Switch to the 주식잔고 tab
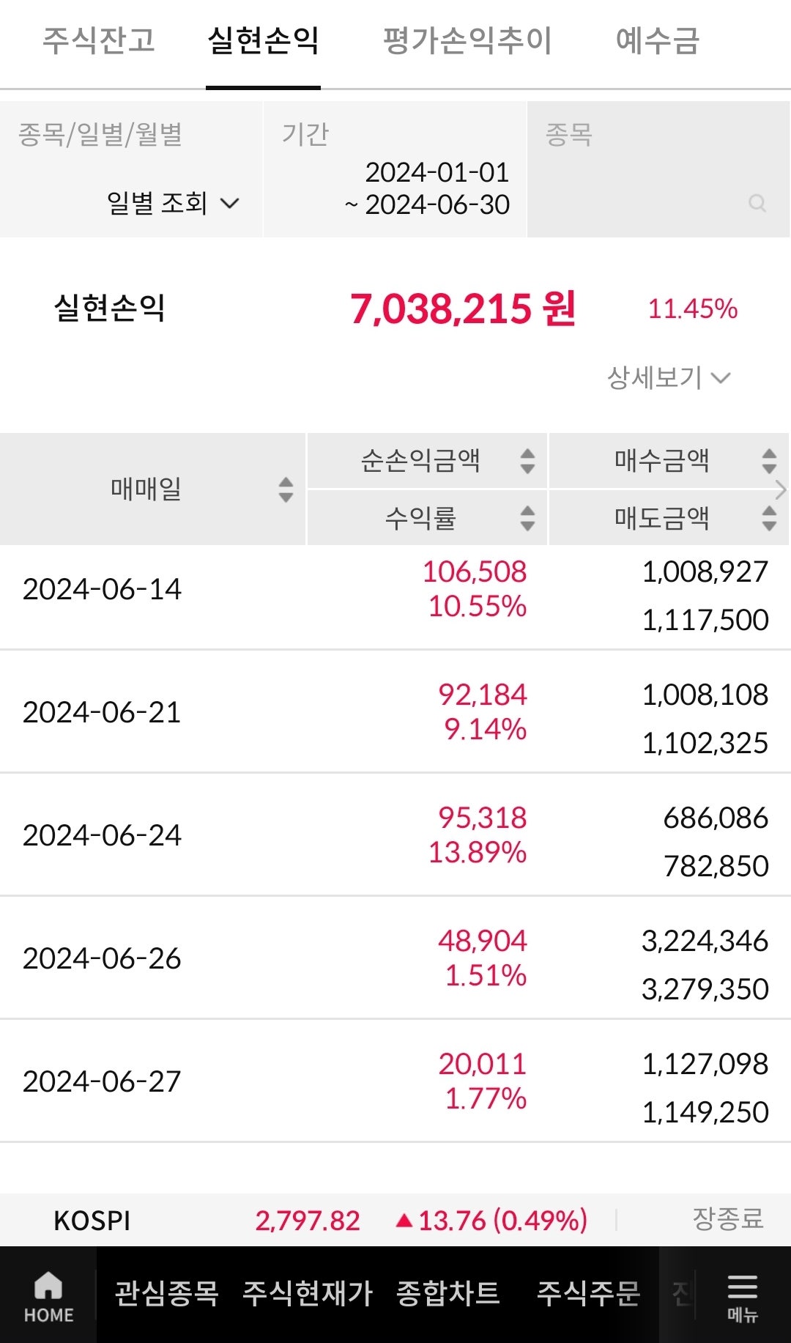791x1343 pixels. [99, 40]
